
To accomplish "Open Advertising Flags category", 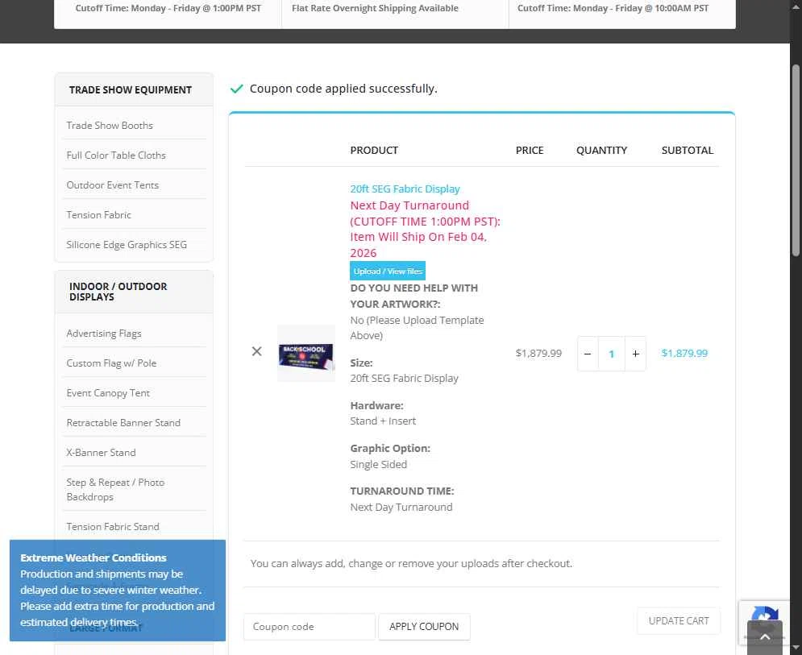I will point(104,334).
